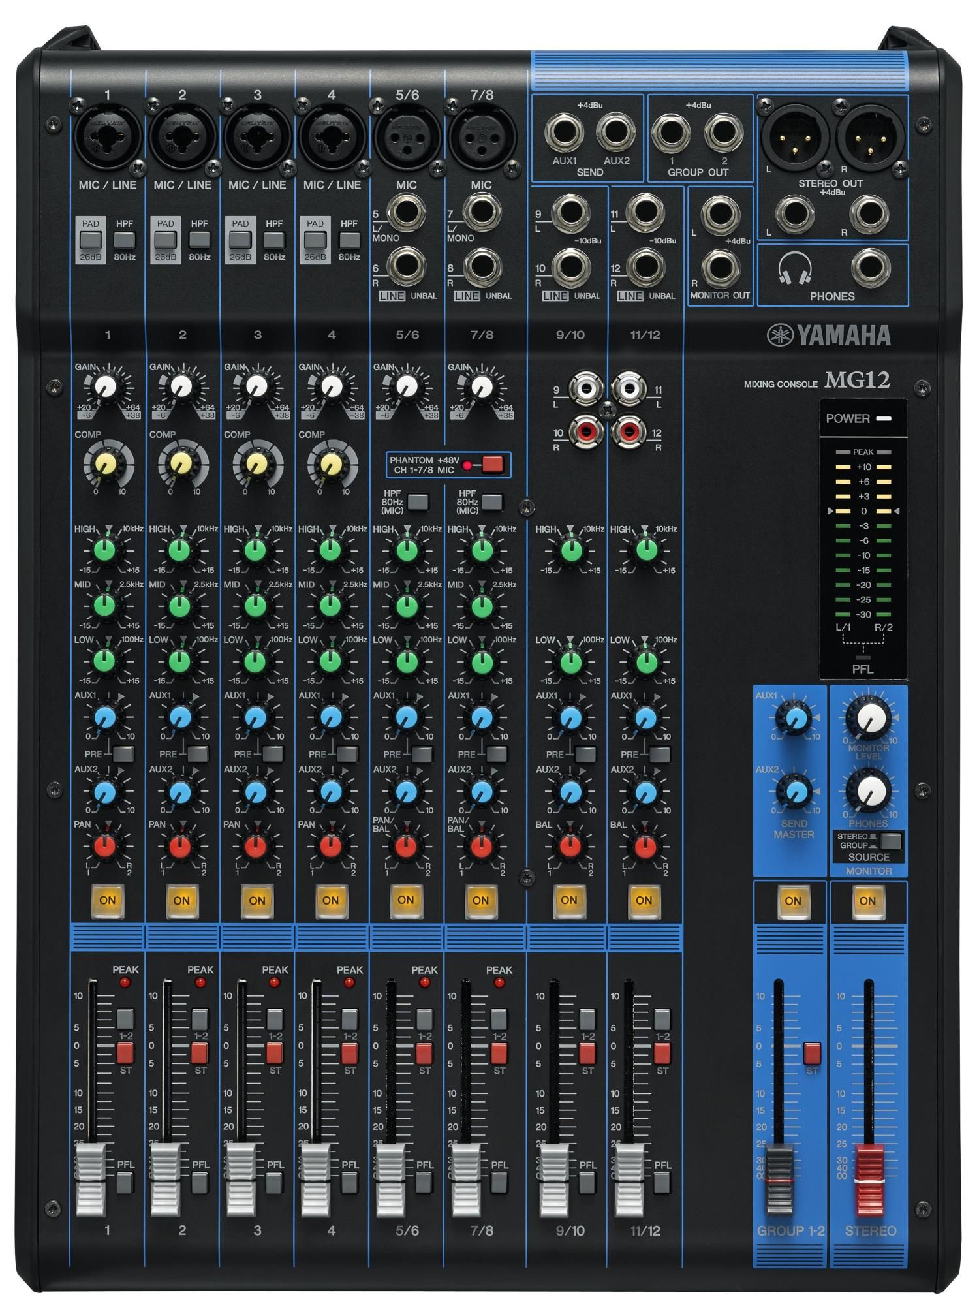Click the STEREO OUT L XLR connector

coord(796,138)
